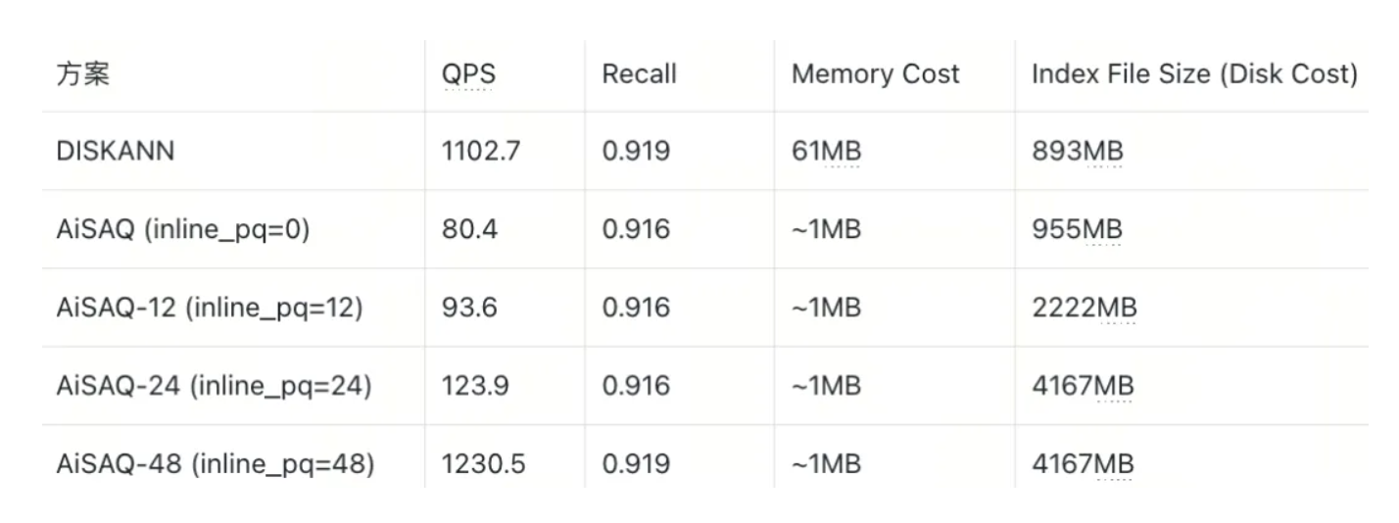Select the AiSAQ-48 (inline_pq=48) cell

pyautogui.click(x=216, y=464)
